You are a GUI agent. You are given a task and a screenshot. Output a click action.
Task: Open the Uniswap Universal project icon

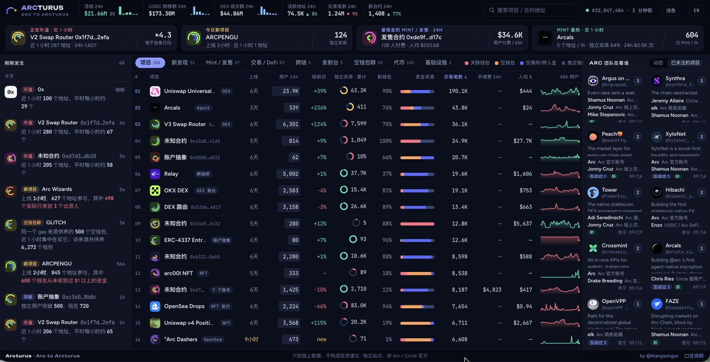[x=155, y=91]
